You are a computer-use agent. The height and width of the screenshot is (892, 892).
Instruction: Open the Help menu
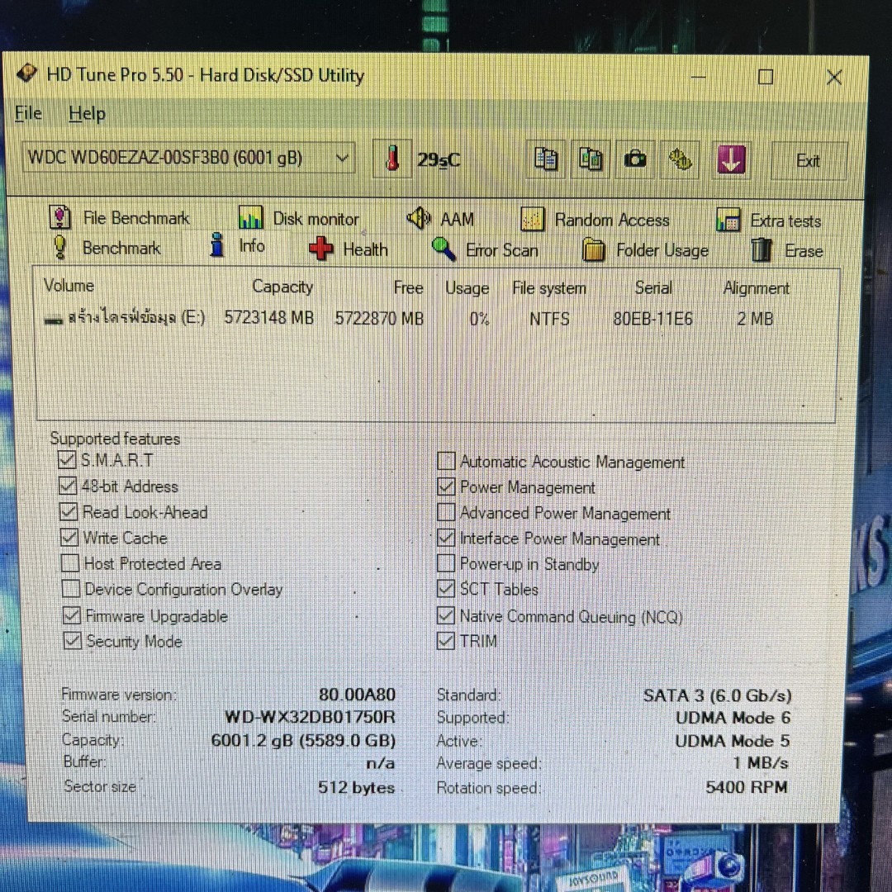(x=87, y=114)
